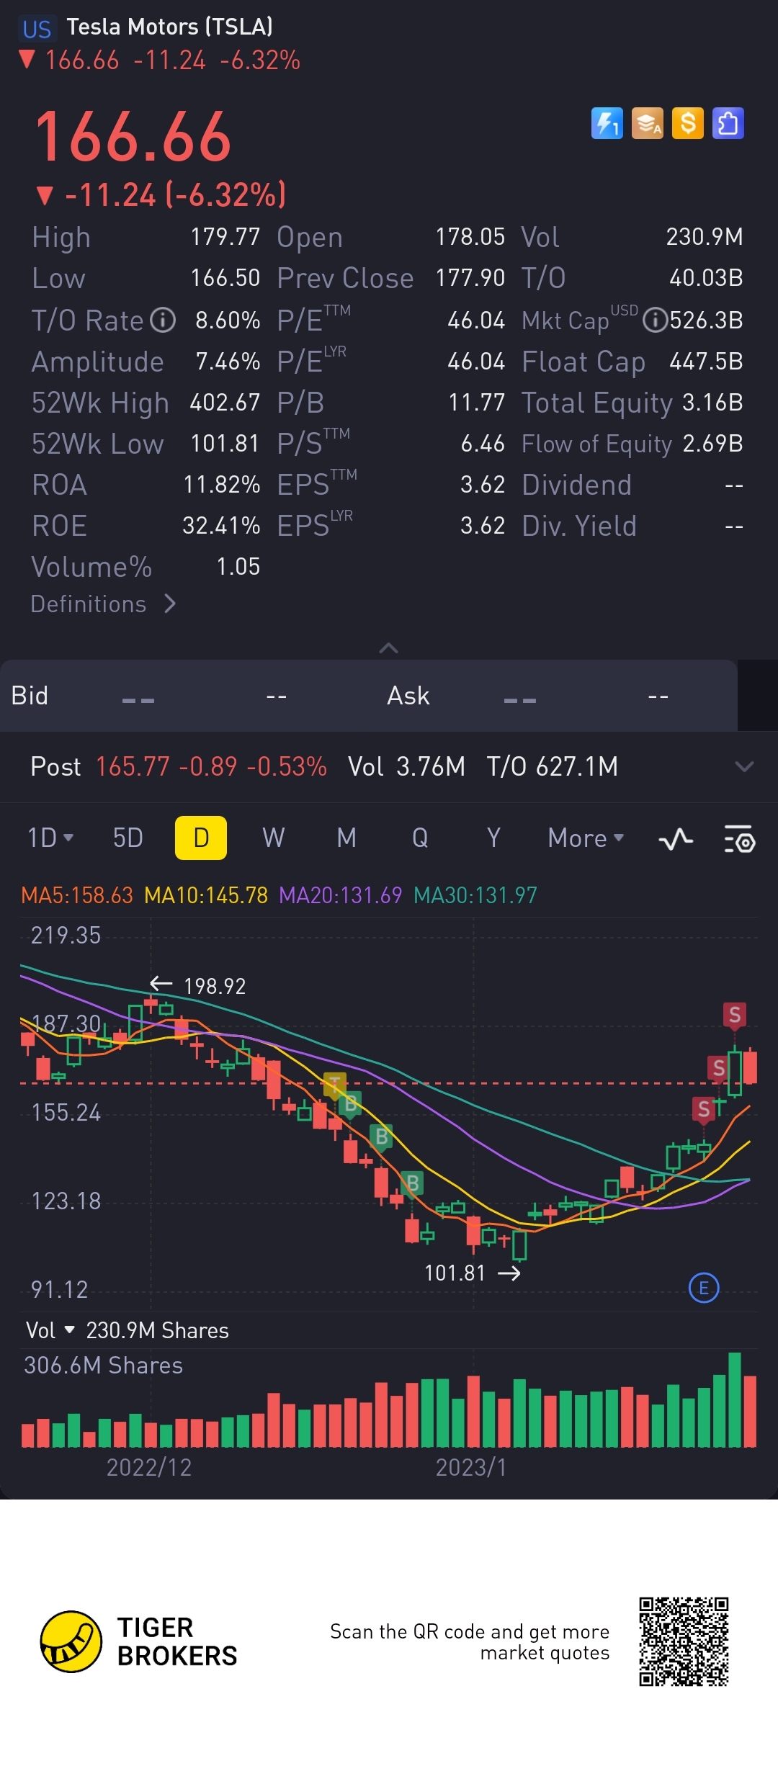Tap the 2022/12 date axis label

pos(149,1467)
